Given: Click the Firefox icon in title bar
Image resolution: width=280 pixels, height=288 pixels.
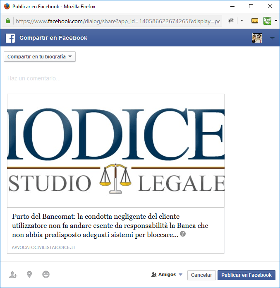Looking at the screenshot, I should click(x=7, y=7).
